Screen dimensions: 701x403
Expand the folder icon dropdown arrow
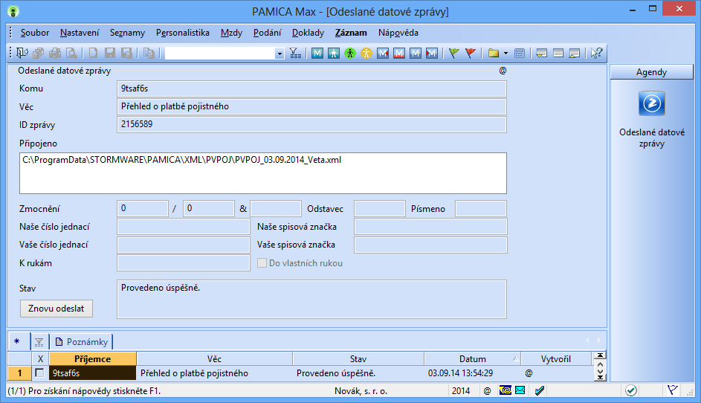505,54
